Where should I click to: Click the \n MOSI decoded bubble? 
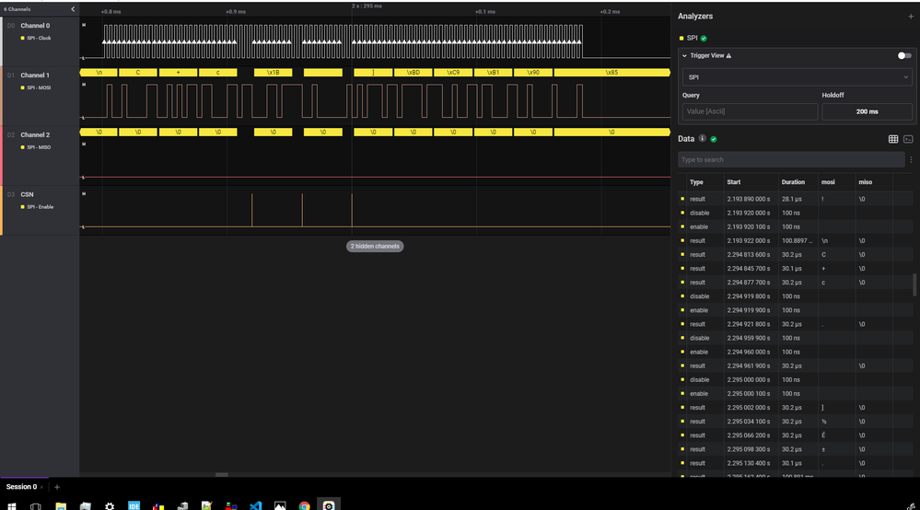point(99,73)
